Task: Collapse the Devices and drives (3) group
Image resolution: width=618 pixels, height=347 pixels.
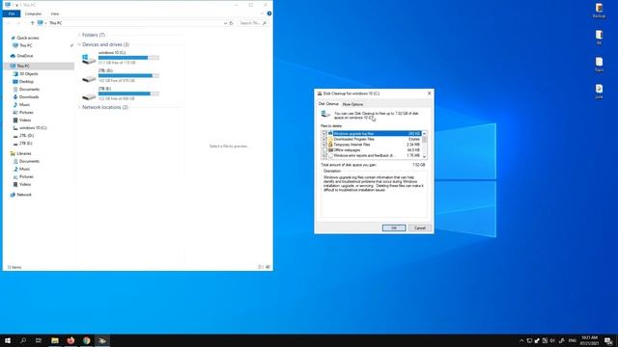Action: point(79,45)
